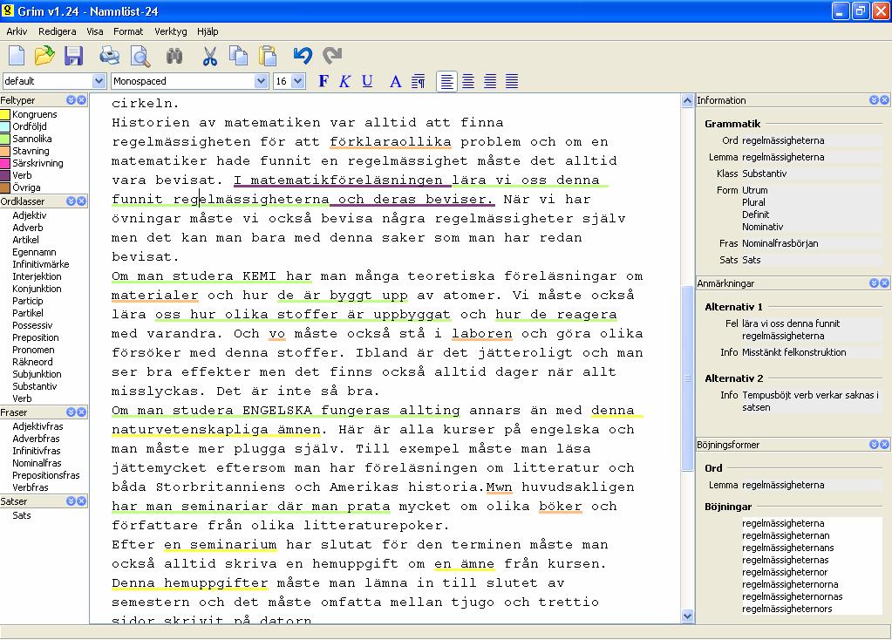Paste from the clipboard with the paste icon
Viewport: 892px width, 640px height.
(268, 56)
